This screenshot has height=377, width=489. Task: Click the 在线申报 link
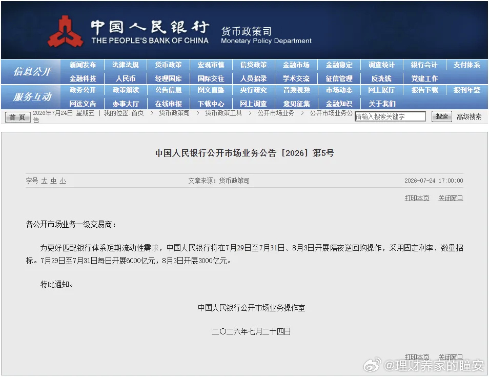click(169, 104)
